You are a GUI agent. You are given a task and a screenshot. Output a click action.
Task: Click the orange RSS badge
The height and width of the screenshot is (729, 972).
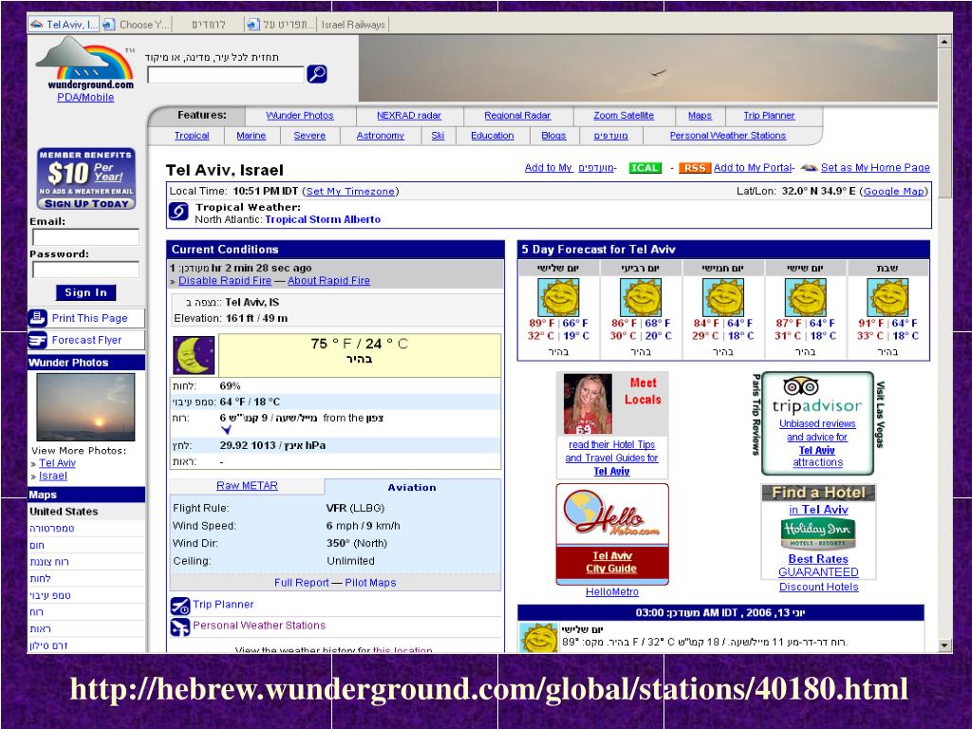point(694,168)
